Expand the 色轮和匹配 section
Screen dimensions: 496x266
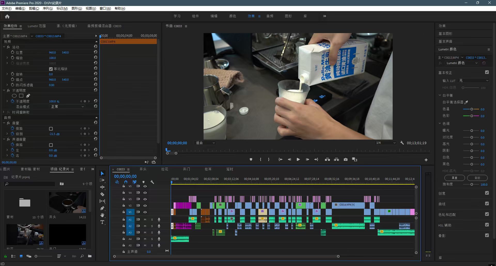[x=447, y=215]
